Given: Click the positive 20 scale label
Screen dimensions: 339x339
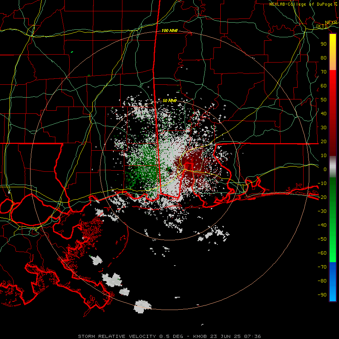Looking at the screenshot, I should pyautogui.click(x=324, y=142).
